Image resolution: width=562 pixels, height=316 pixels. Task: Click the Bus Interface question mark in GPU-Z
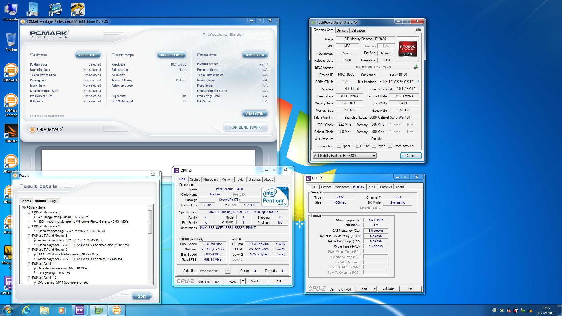[418, 82]
